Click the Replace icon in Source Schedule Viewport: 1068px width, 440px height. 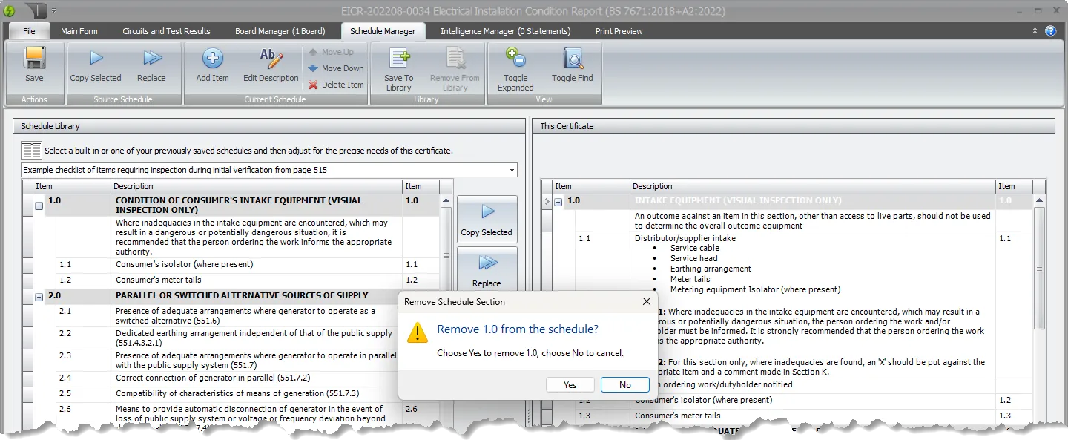click(153, 65)
